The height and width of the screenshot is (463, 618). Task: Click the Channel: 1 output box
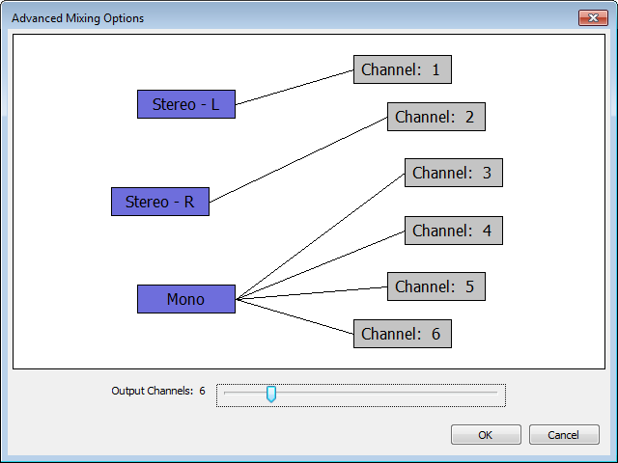(x=403, y=69)
